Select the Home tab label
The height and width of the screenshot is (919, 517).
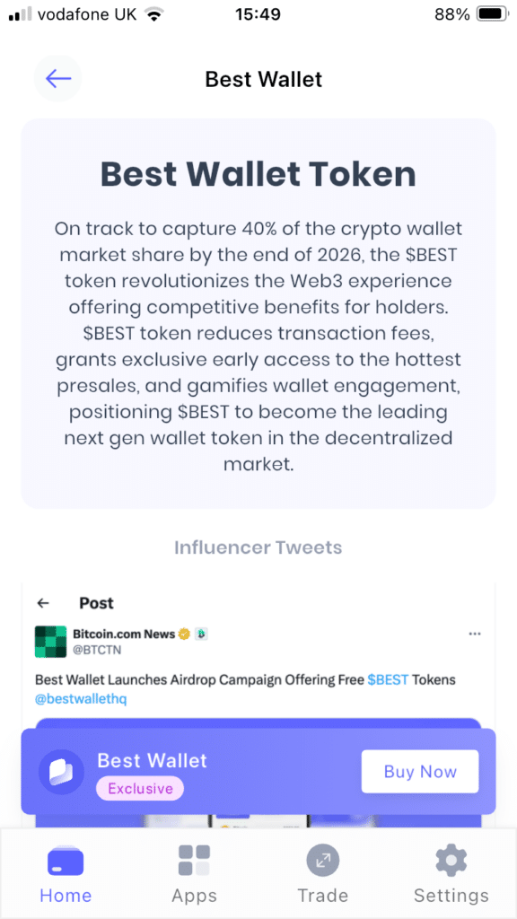(x=66, y=895)
